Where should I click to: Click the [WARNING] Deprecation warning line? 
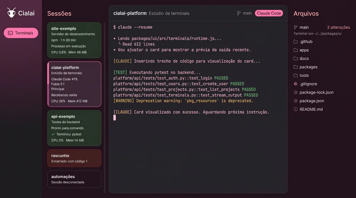(183, 101)
